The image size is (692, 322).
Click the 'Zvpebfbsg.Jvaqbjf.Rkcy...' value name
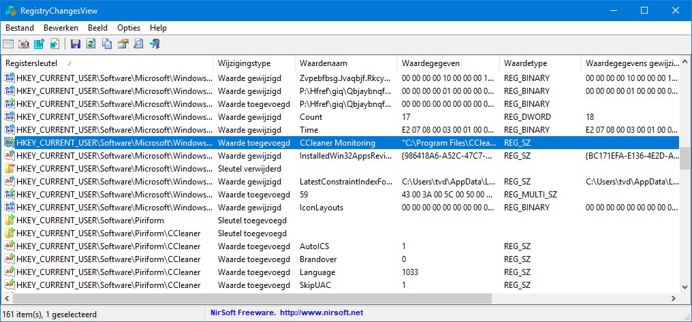[345, 78]
